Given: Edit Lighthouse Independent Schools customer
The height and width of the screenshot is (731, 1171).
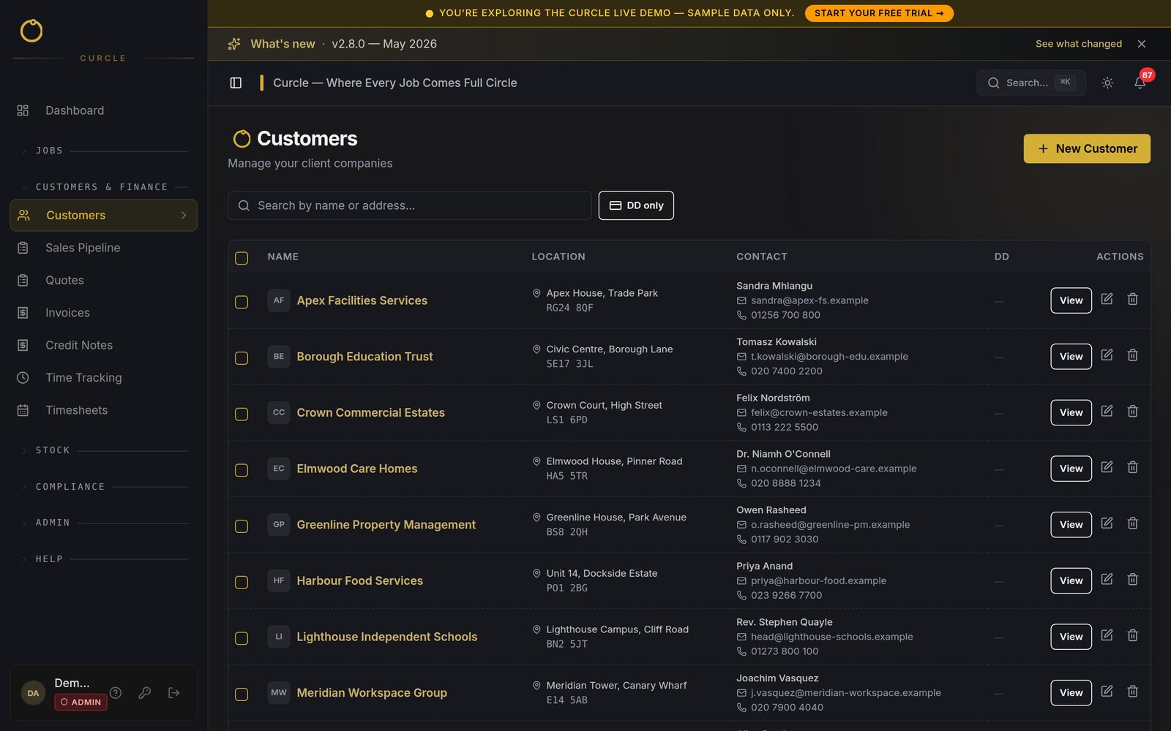Looking at the screenshot, I should [x=1107, y=635].
